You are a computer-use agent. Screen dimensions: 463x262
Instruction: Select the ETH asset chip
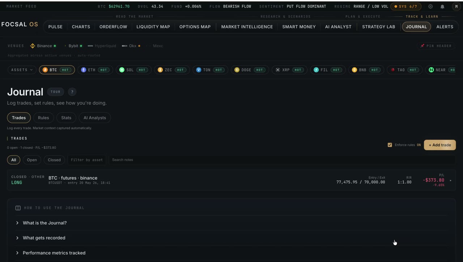pos(95,70)
